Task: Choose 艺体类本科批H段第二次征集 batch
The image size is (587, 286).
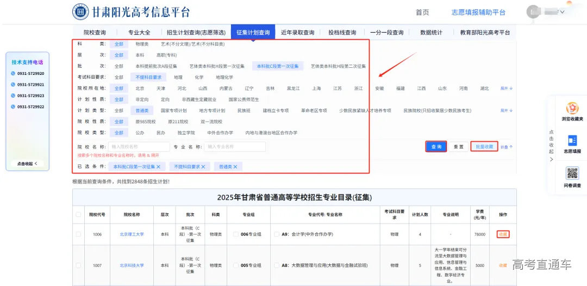Action: point(339,66)
